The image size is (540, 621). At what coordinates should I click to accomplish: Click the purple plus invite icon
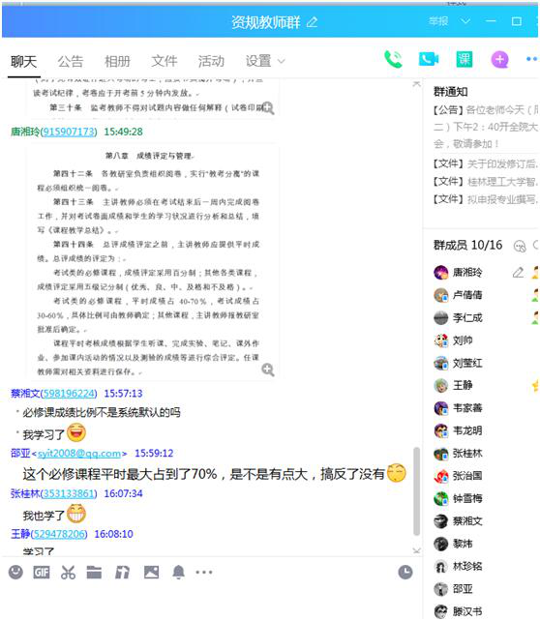(499, 60)
